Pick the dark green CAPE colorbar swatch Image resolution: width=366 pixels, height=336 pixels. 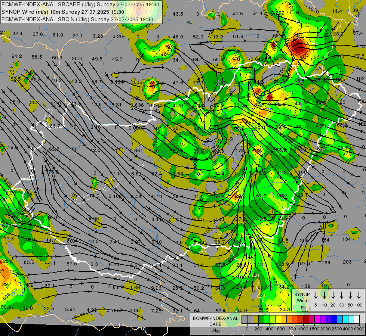coord(261,320)
